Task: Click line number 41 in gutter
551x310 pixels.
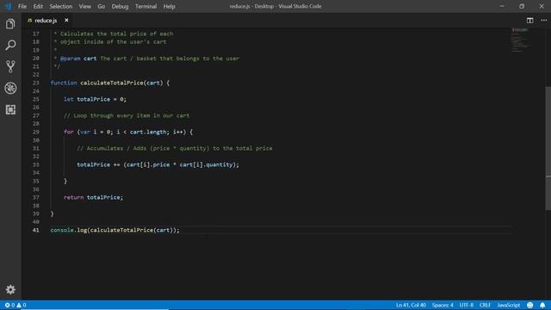Action: [36, 230]
